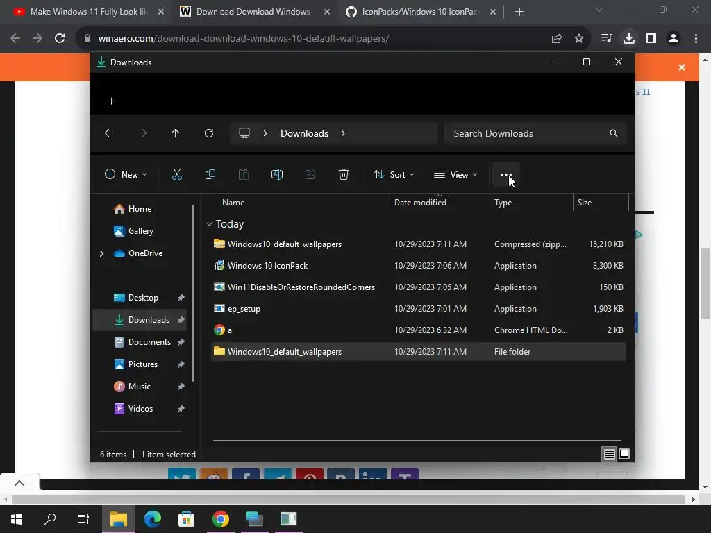
Task: Open Chrome three-dot menu
Action: click(x=696, y=39)
